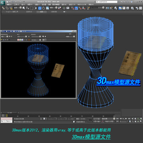Toggle Percent Snap
Screen dimensions: 143x143
80,8
